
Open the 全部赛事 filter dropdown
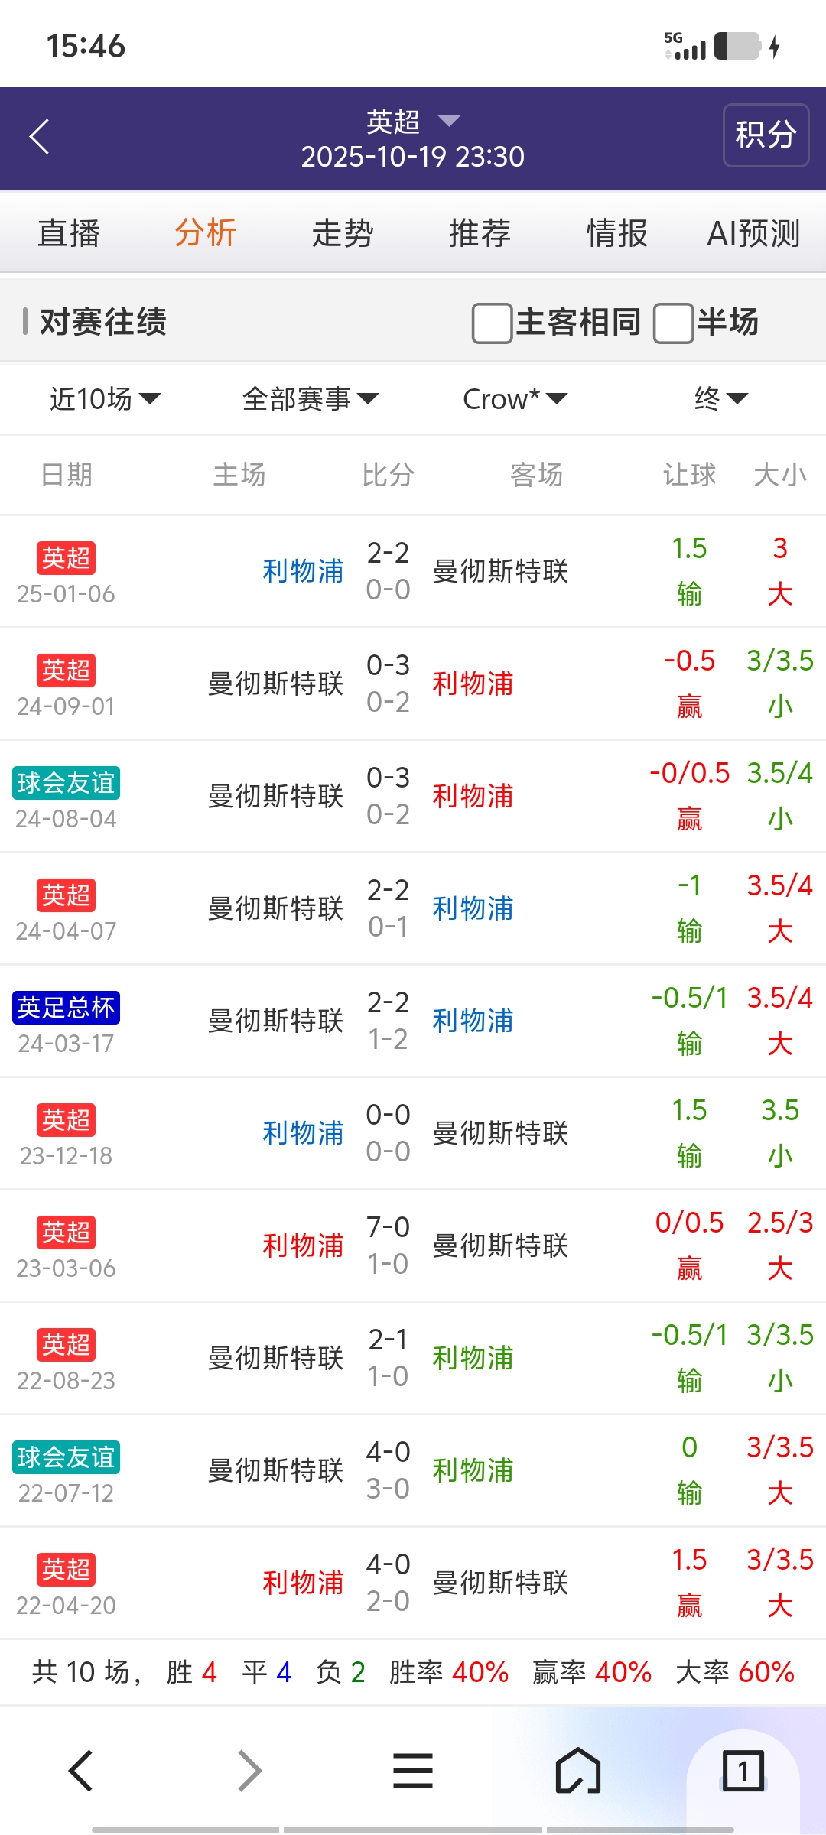[310, 398]
